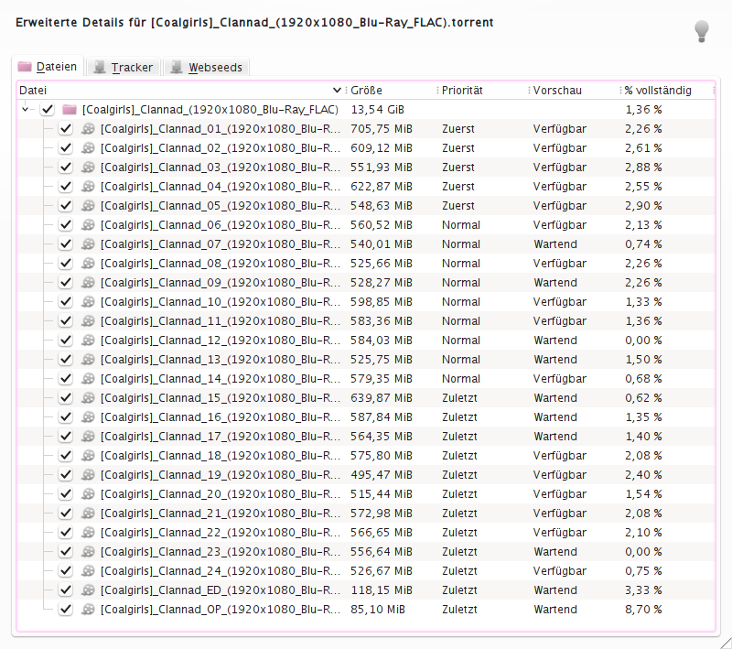This screenshot has height=649, width=732.
Task: Click the file icon for Clannad_11
Action: [88, 320]
